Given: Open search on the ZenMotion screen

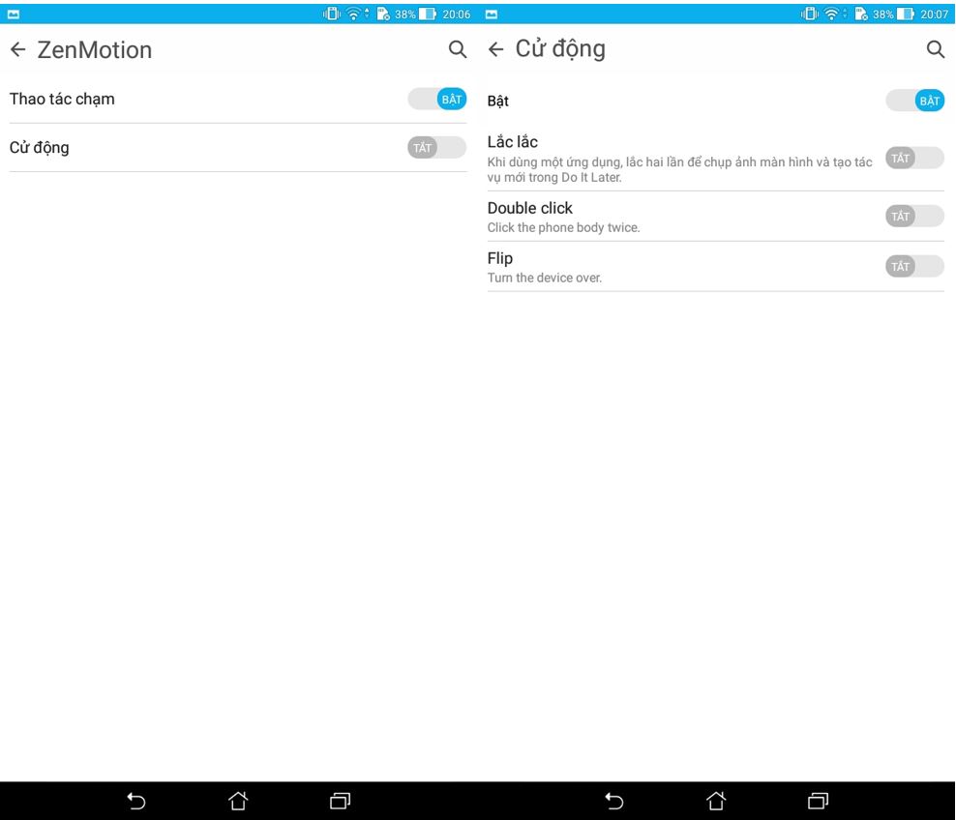Looking at the screenshot, I should [x=458, y=49].
